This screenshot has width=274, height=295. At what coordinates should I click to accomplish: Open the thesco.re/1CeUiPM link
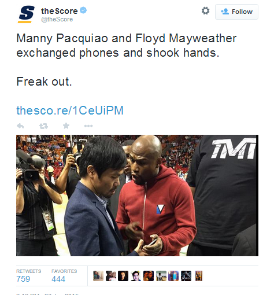[x=70, y=110]
